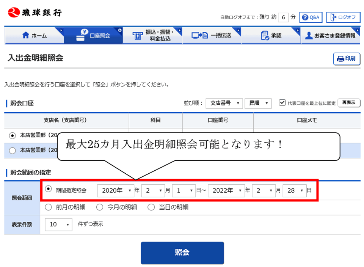Open the お客さま登録情報 tab
This screenshot has width=364, height=267.
[x=330, y=36]
